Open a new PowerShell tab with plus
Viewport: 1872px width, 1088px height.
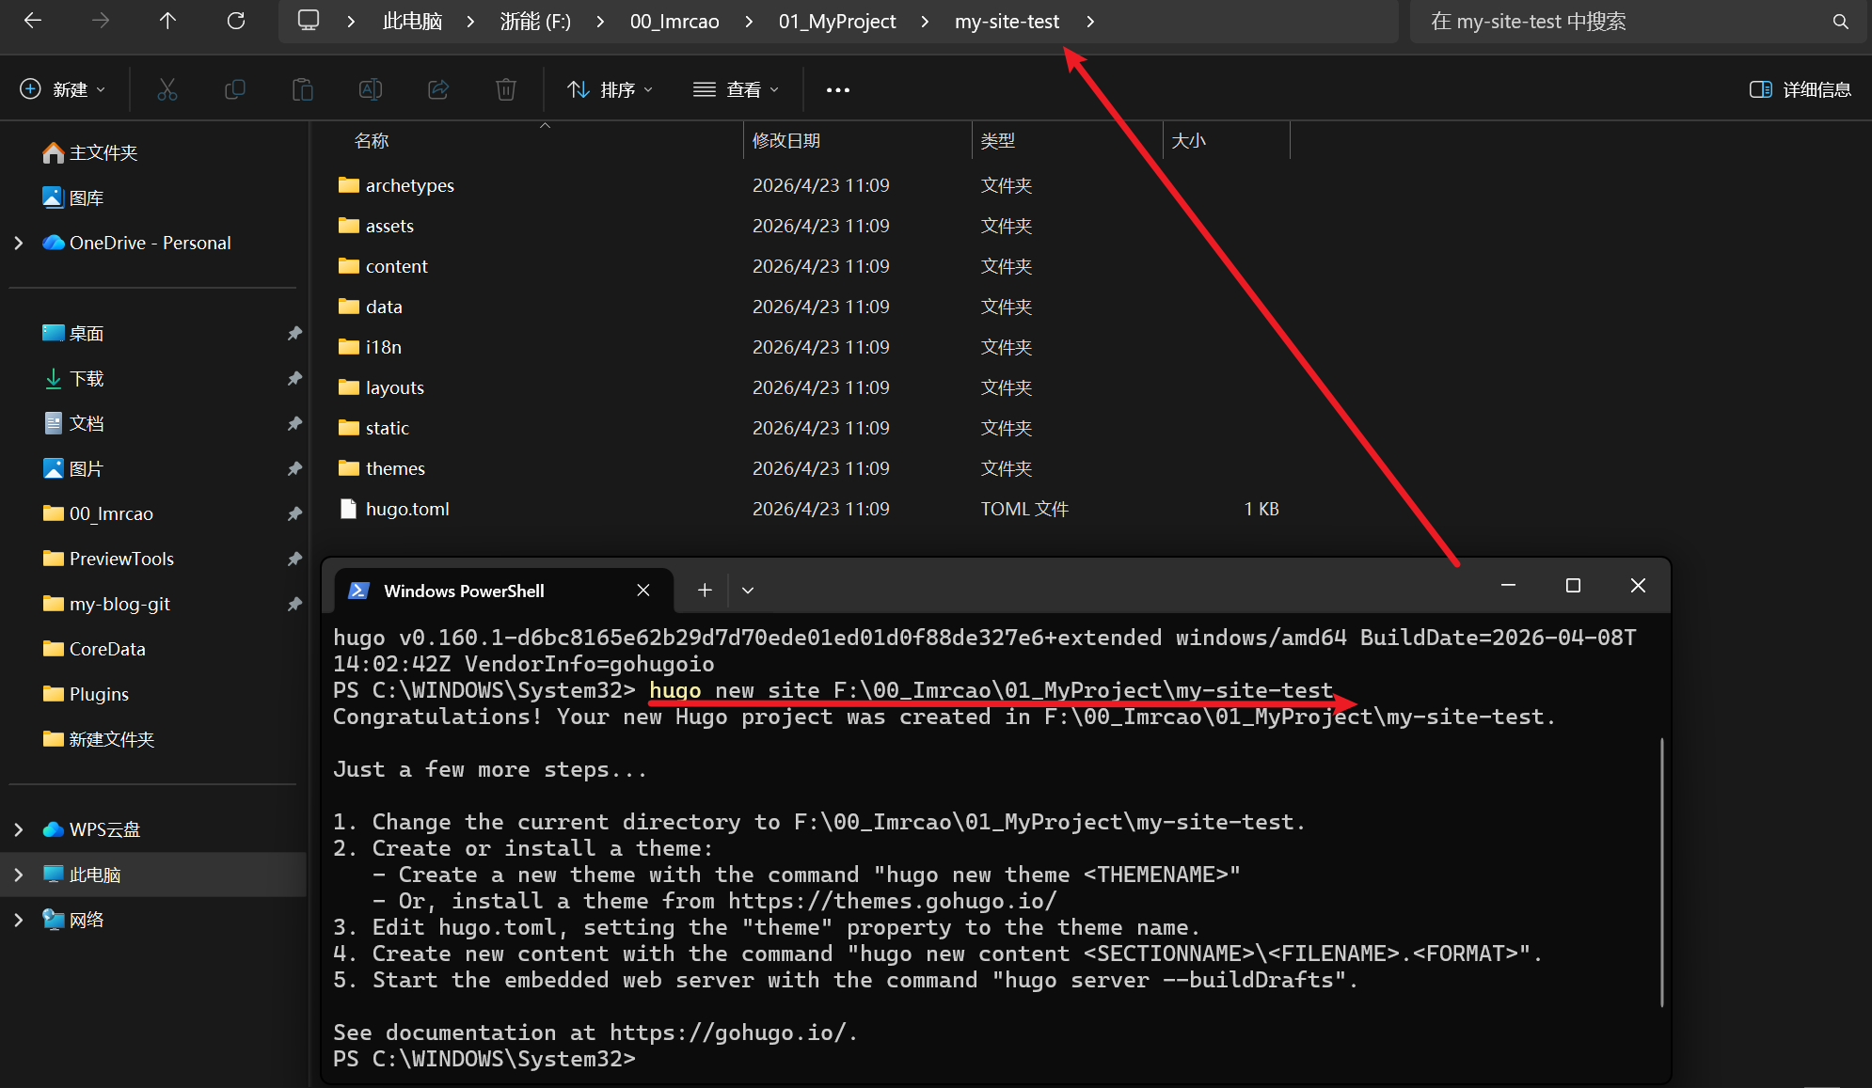coord(705,591)
